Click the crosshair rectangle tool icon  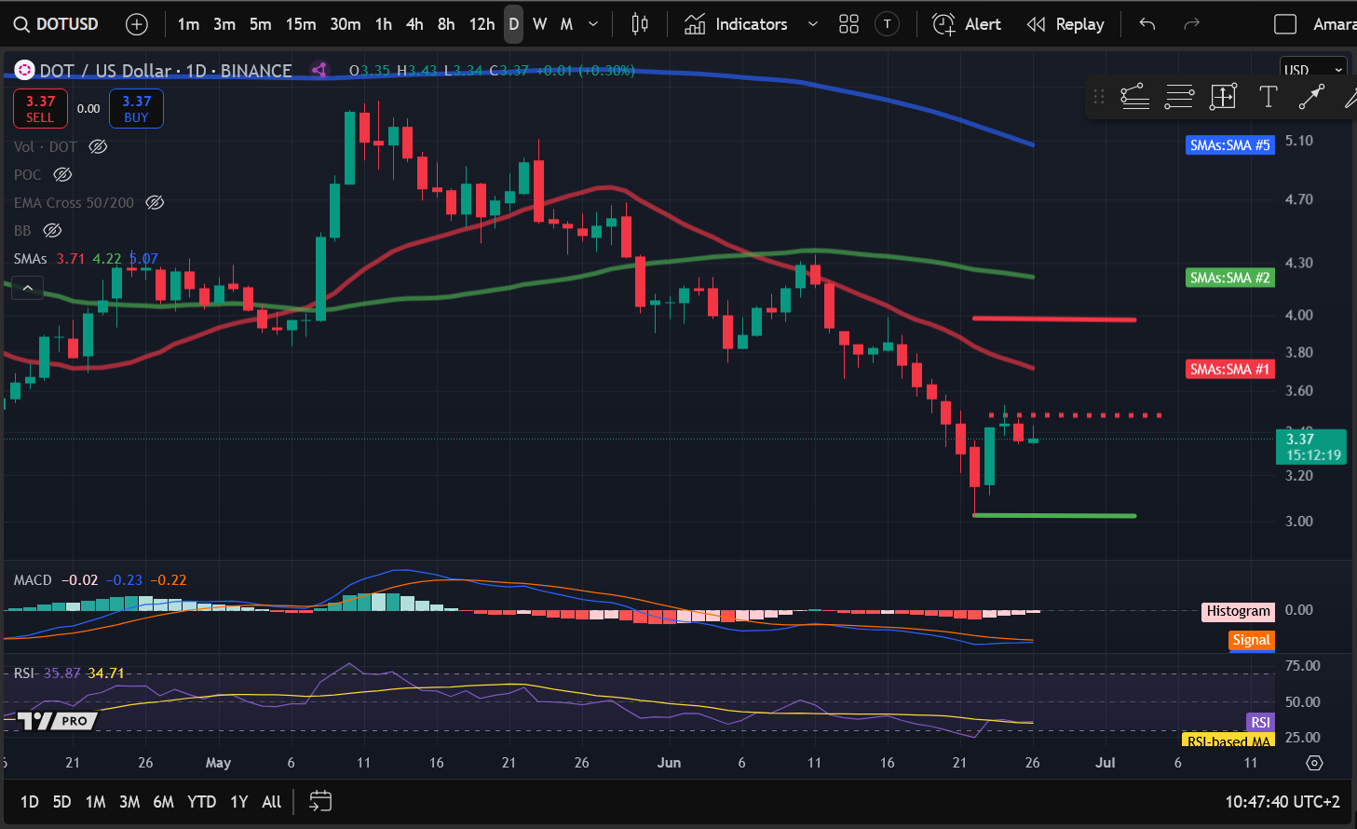point(1223,97)
